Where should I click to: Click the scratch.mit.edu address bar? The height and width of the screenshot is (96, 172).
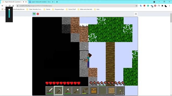click(77, 6)
